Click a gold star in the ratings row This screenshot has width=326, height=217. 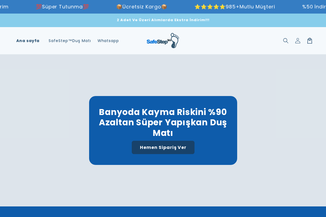click(x=210, y=7)
